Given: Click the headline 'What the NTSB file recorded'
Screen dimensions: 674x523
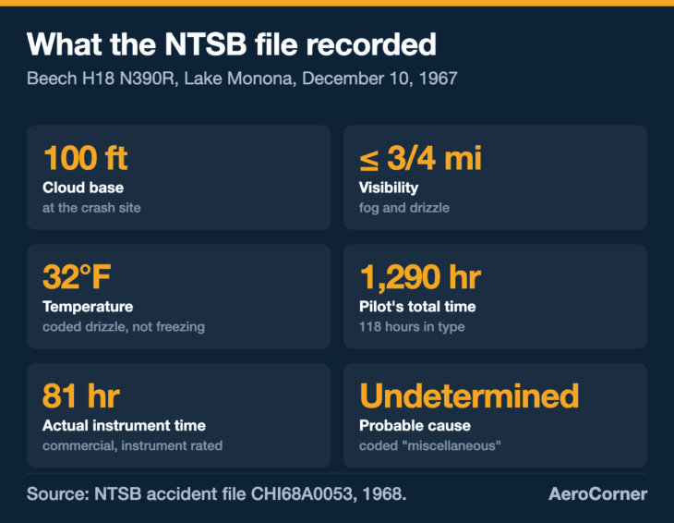Looking at the screenshot, I should point(231,44).
